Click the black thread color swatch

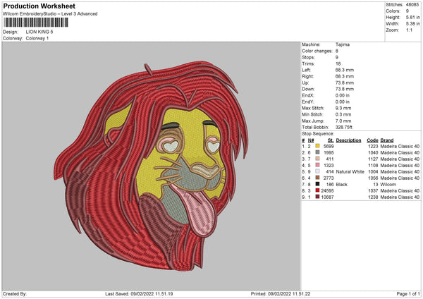click(318, 184)
